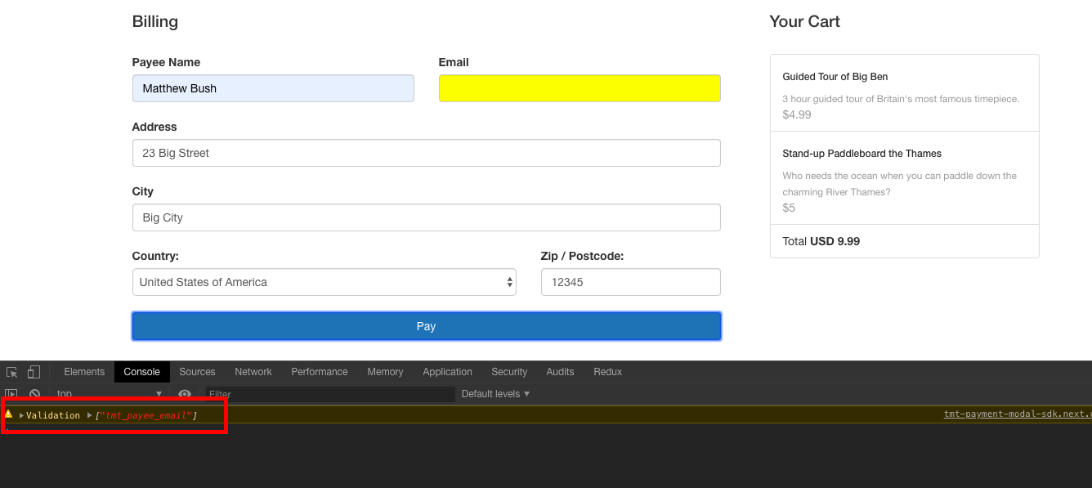Open the Application tab
Screen dimensions: 1092x488
[x=447, y=372]
